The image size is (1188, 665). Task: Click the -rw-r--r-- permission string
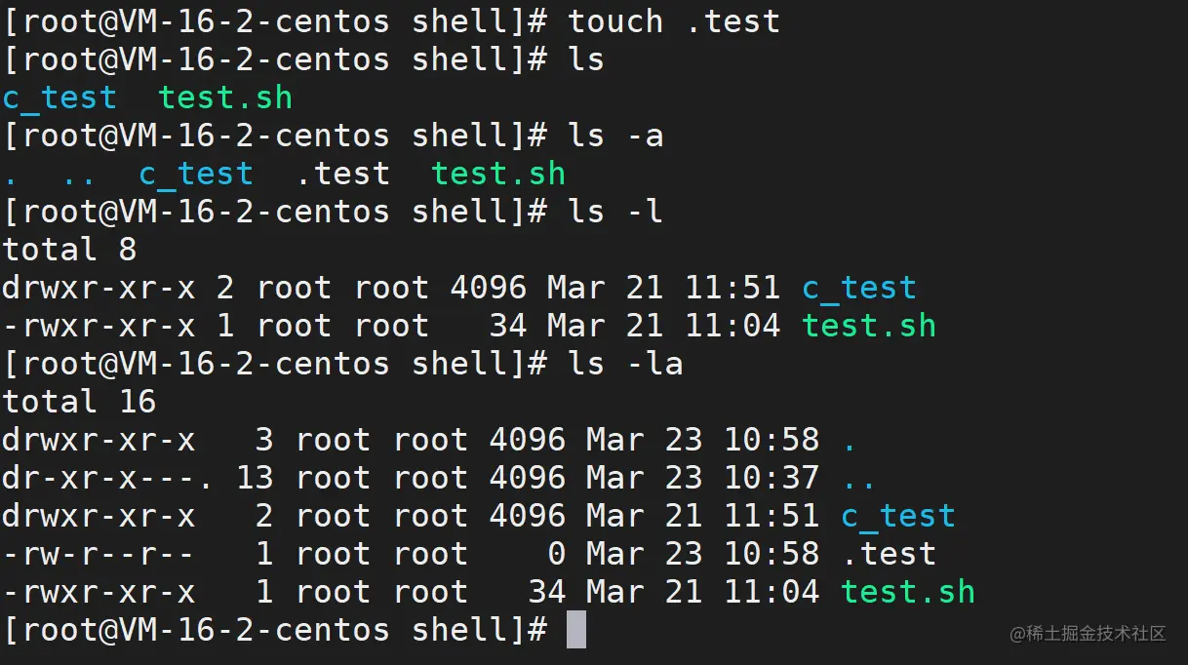pos(99,554)
